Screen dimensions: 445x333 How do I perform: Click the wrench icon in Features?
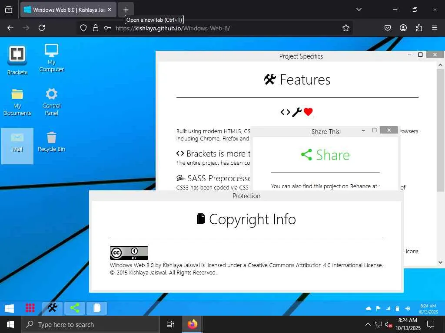tap(296, 112)
